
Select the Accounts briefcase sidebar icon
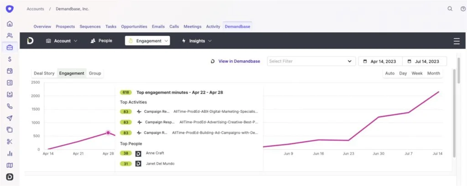click(x=10, y=47)
